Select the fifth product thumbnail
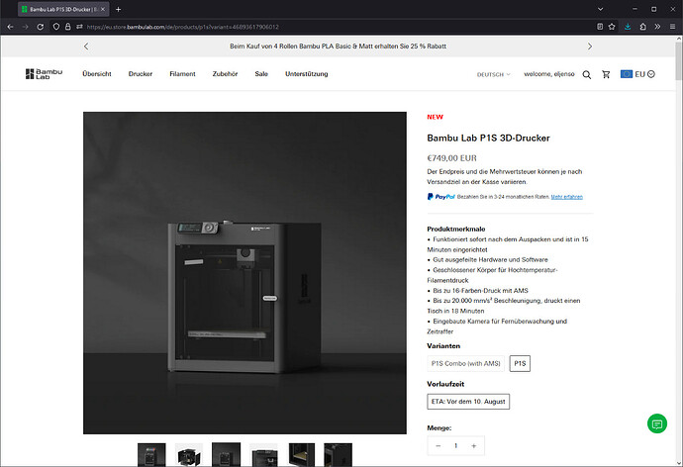The height and width of the screenshot is (467, 683). click(301, 455)
